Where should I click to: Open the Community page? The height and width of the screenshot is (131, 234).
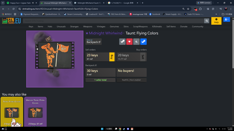pos(197,27)
